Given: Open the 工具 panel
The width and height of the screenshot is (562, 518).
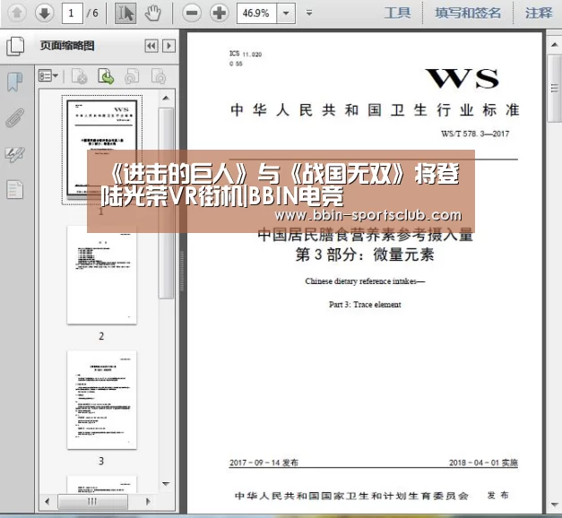Looking at the screenshot, I should (x=397, y=13).
